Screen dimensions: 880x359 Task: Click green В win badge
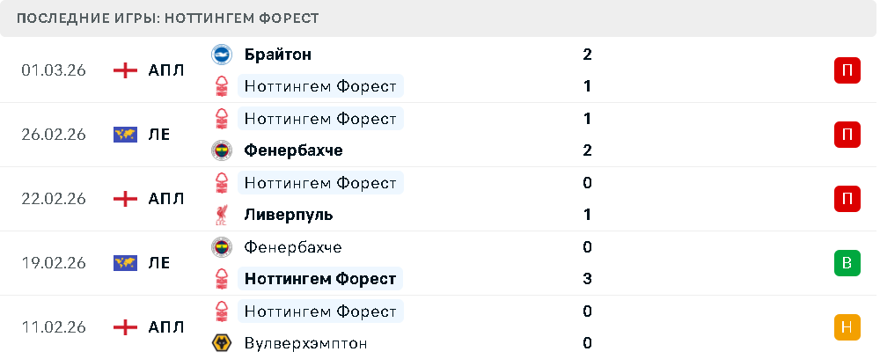pyautogui.click(x=847, y=263)
